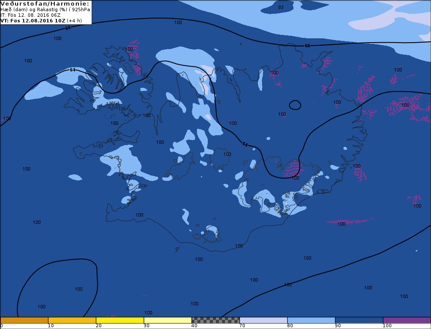
Task: Select the bright yellow 20–30 legend swatch
Action: [120, 320]
